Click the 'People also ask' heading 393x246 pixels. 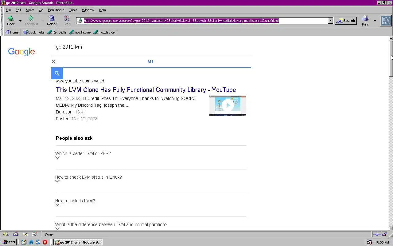click(x=74, y=138)
